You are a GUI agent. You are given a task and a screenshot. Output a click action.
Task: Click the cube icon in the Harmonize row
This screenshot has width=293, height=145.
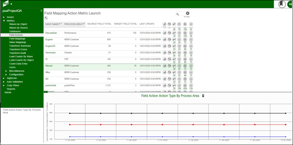pos(179,52)
